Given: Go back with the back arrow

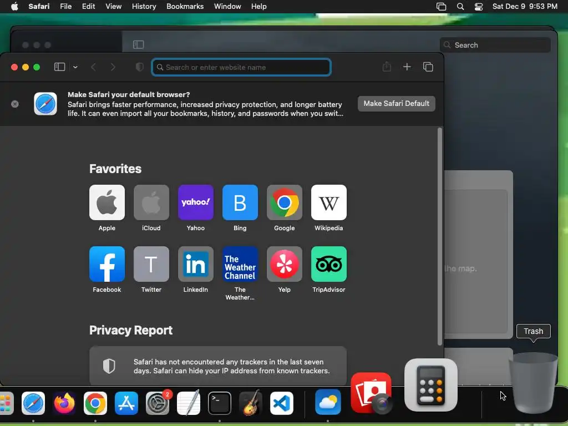Looking at the screenshot, I should click(93, 67).
